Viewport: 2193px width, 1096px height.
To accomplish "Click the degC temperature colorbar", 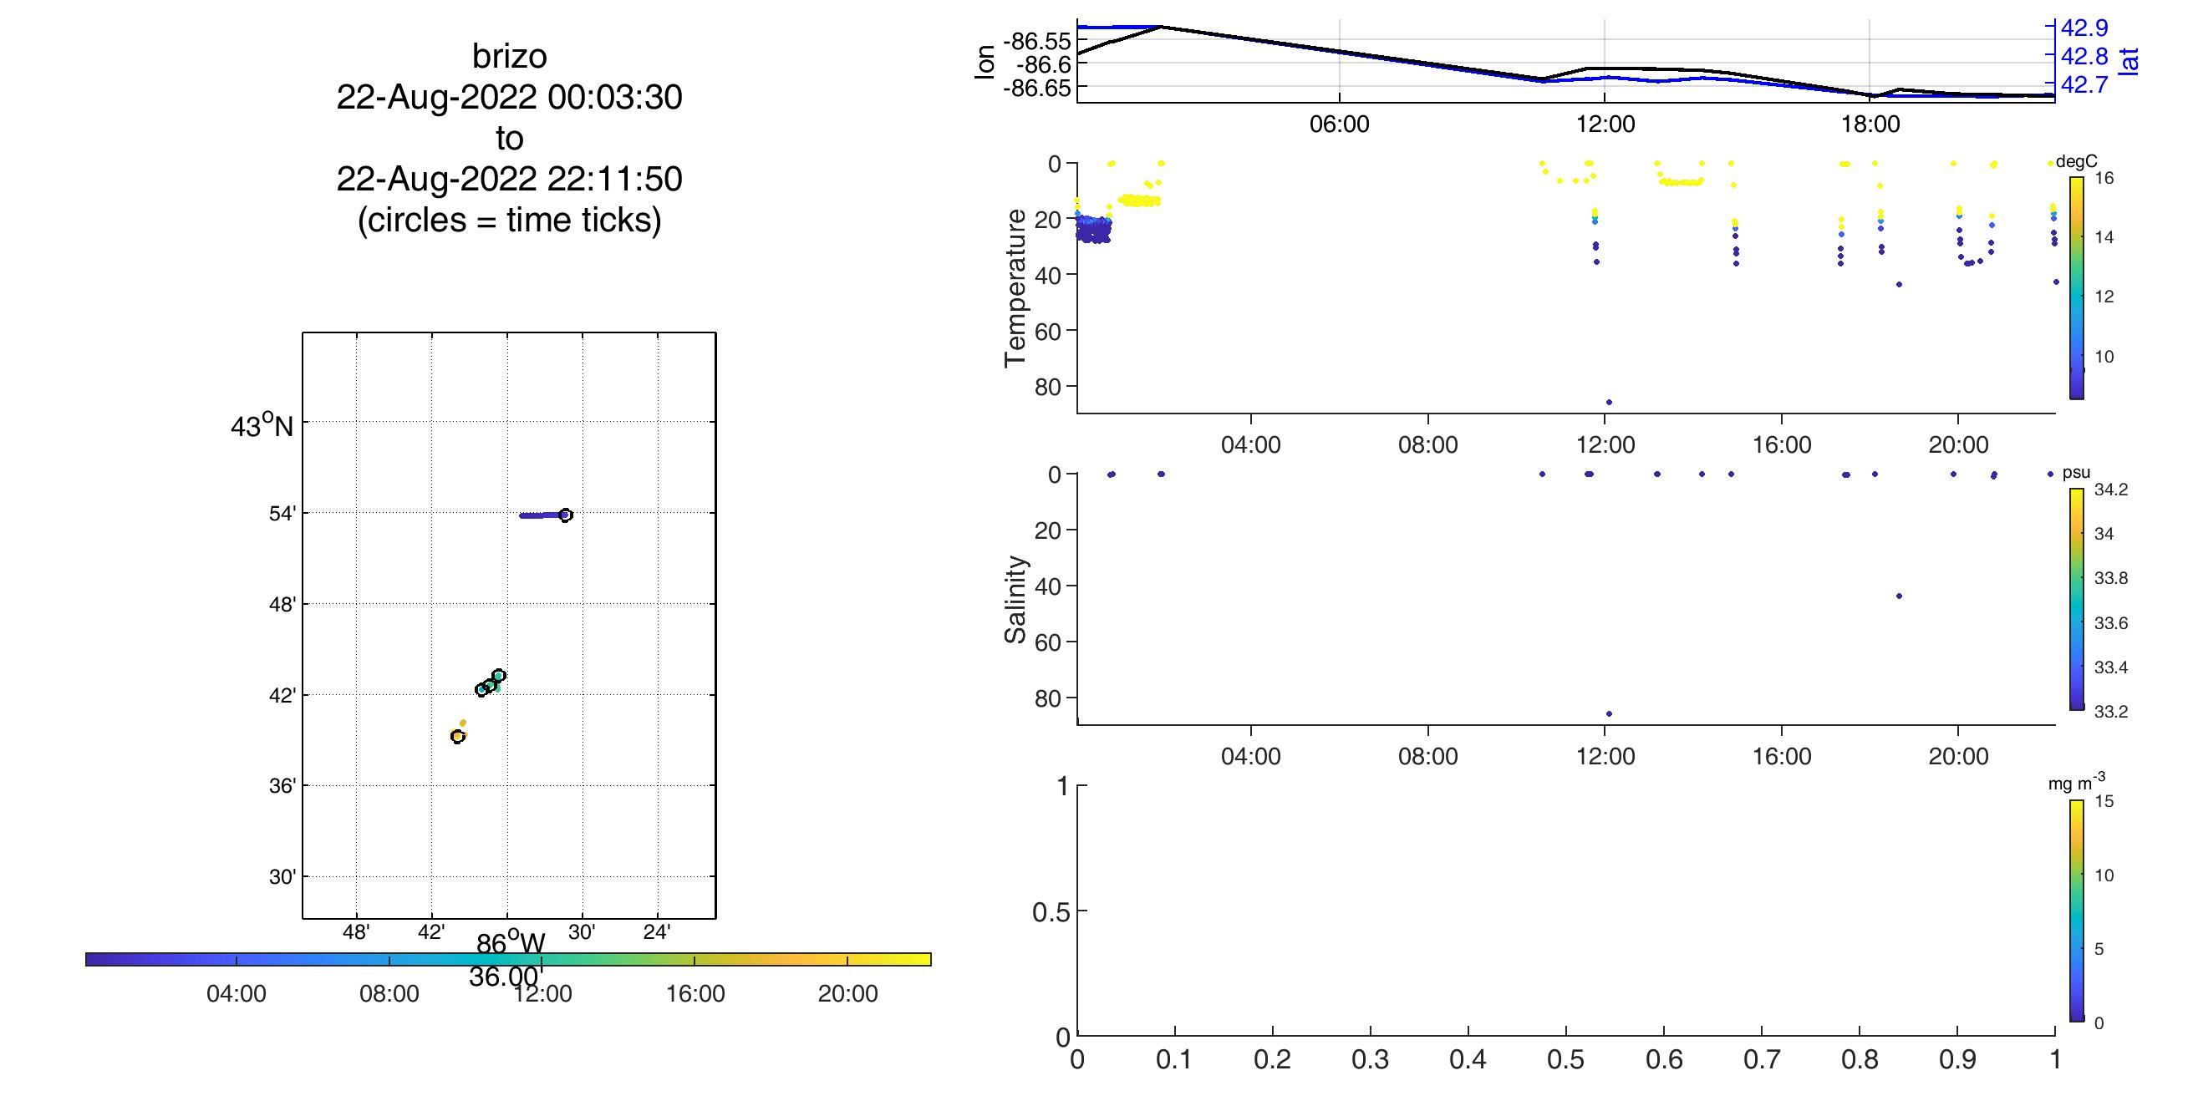I will pyautogui.click(x=2077, y=287).
